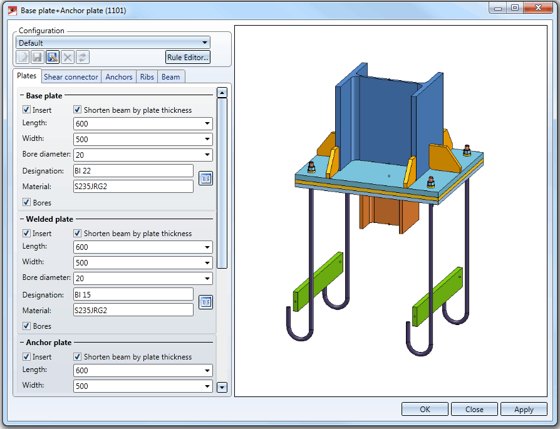Screen dimensions: 560x429
Task: Toggle Shorten beam by plate thickness for Anchor plate
Action: pos(78,357)
